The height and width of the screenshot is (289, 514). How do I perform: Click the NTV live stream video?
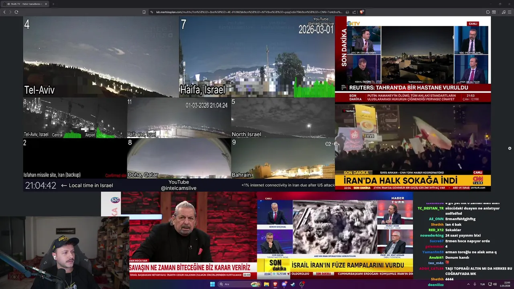(413, 59)
